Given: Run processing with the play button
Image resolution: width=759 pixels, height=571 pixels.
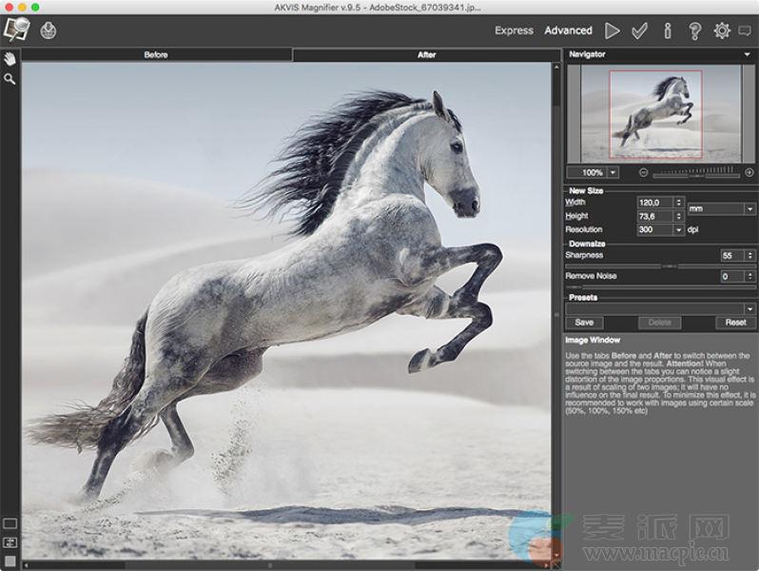Looking at the screenshot, I should pos(613,30).
